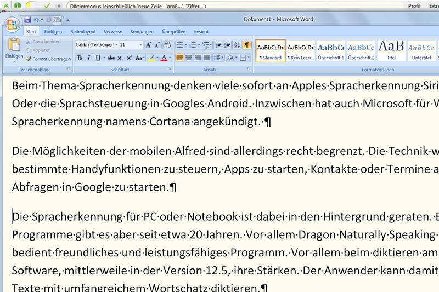The height and width of the screenshot is (292, 439).
Task: Open the Seitenlayout ribbon tab
Action: [x=83, y=32]
